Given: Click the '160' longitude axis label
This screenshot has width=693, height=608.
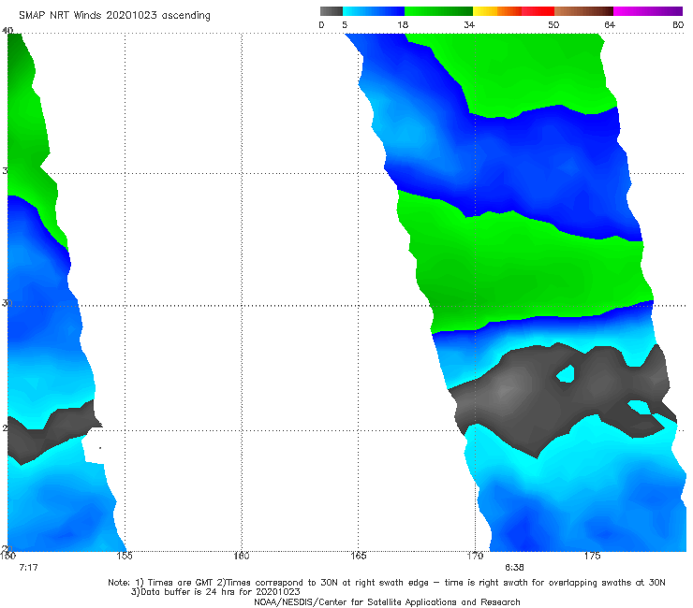Looking at the screenshot, I should click(242, 556).
